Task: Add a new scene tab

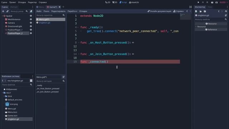Action: point(63,7)
